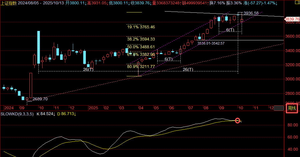Viewport: 300px width, 157px height.
Task: Click the 2025 year marker on time axis
Action: 93,108
